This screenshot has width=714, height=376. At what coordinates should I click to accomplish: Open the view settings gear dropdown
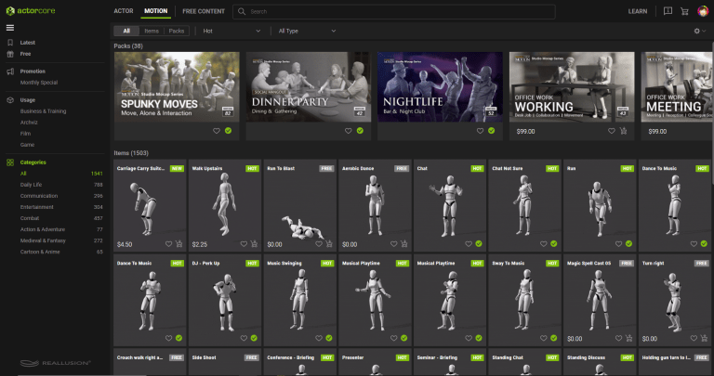pyautogui.click(x=699, y=31)
